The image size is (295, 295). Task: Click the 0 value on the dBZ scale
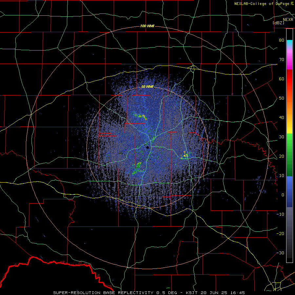click(283, 195)
